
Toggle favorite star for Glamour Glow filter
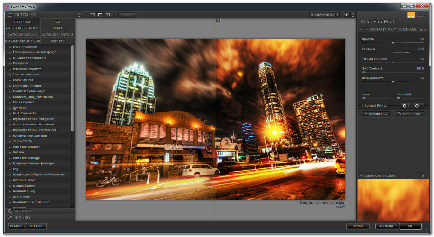[x=10, y=180]
